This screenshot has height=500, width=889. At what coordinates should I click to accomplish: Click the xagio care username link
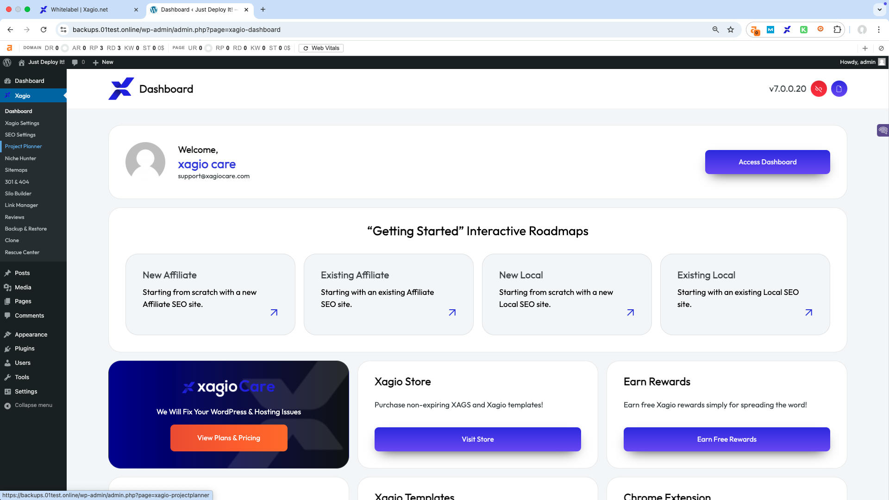click(x=207, y=164)
